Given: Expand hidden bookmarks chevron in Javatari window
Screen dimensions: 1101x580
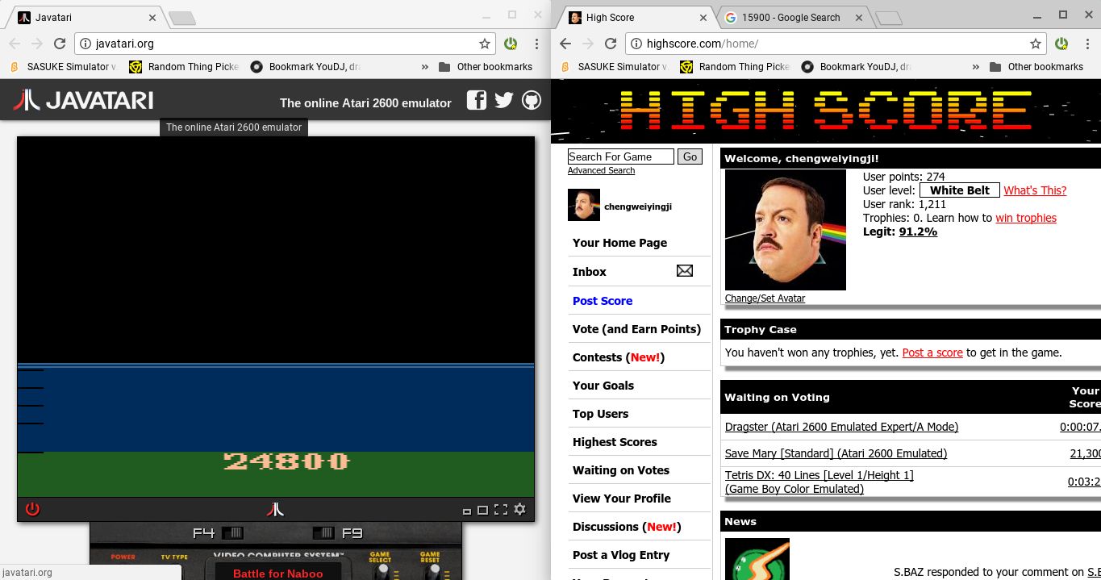Looking at the screenshot, I should (424, 67).
